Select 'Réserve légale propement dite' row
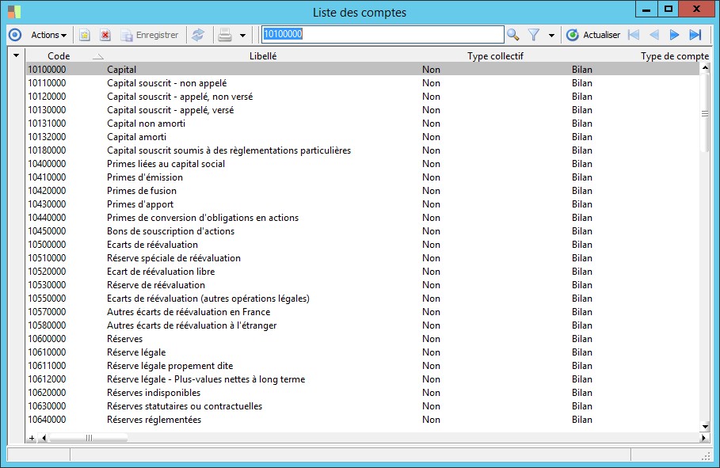The height and width of the screenshot is (468, 720). coord(362,366)
